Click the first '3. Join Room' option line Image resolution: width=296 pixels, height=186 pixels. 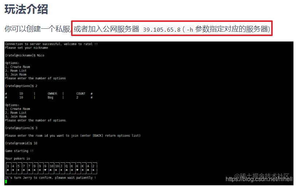click(x=16, y=75)
